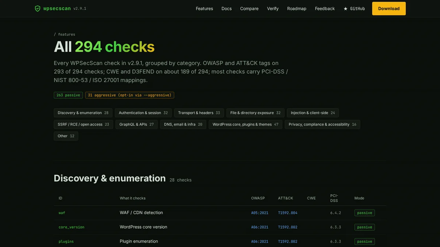Screen dimensions: 440x247
Task: Select WordPress core, plugins & themes chip
Action: coord(245,124)
